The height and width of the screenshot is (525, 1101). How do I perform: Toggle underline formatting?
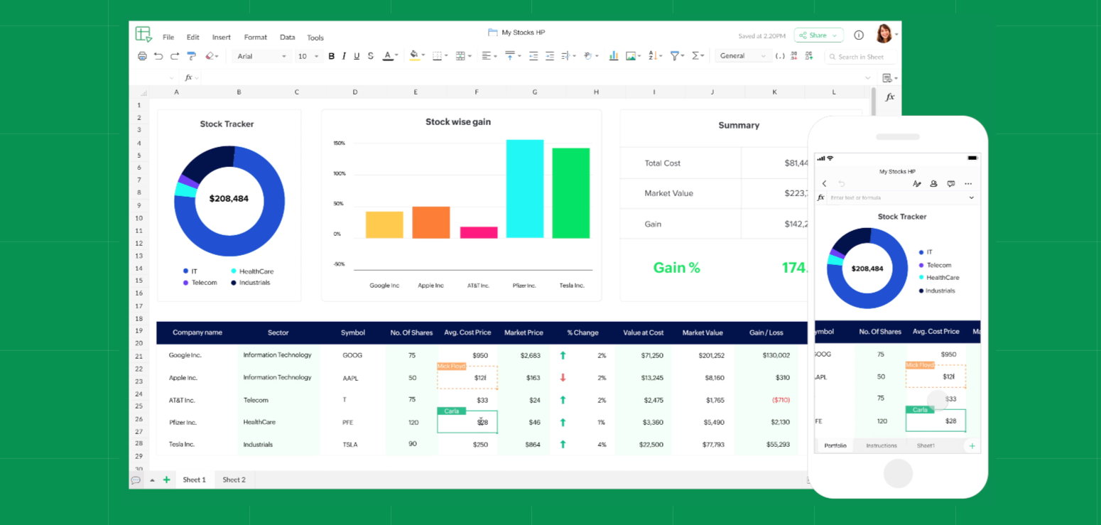[357, 56]
